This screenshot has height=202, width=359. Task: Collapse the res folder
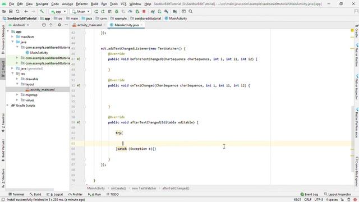tap(12, 74)
